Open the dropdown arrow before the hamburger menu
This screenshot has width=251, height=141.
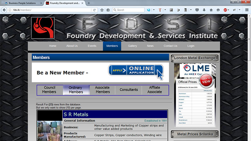(239, 10)
